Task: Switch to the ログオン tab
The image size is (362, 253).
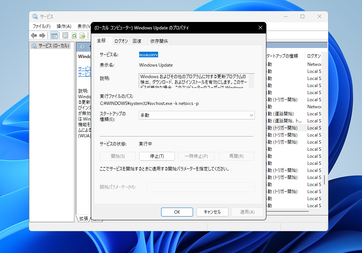Action: pyautogui.click(x=121, y=41)
